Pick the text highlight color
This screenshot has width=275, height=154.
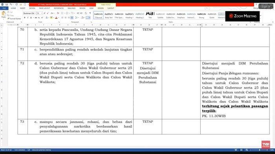pos(51,18)
